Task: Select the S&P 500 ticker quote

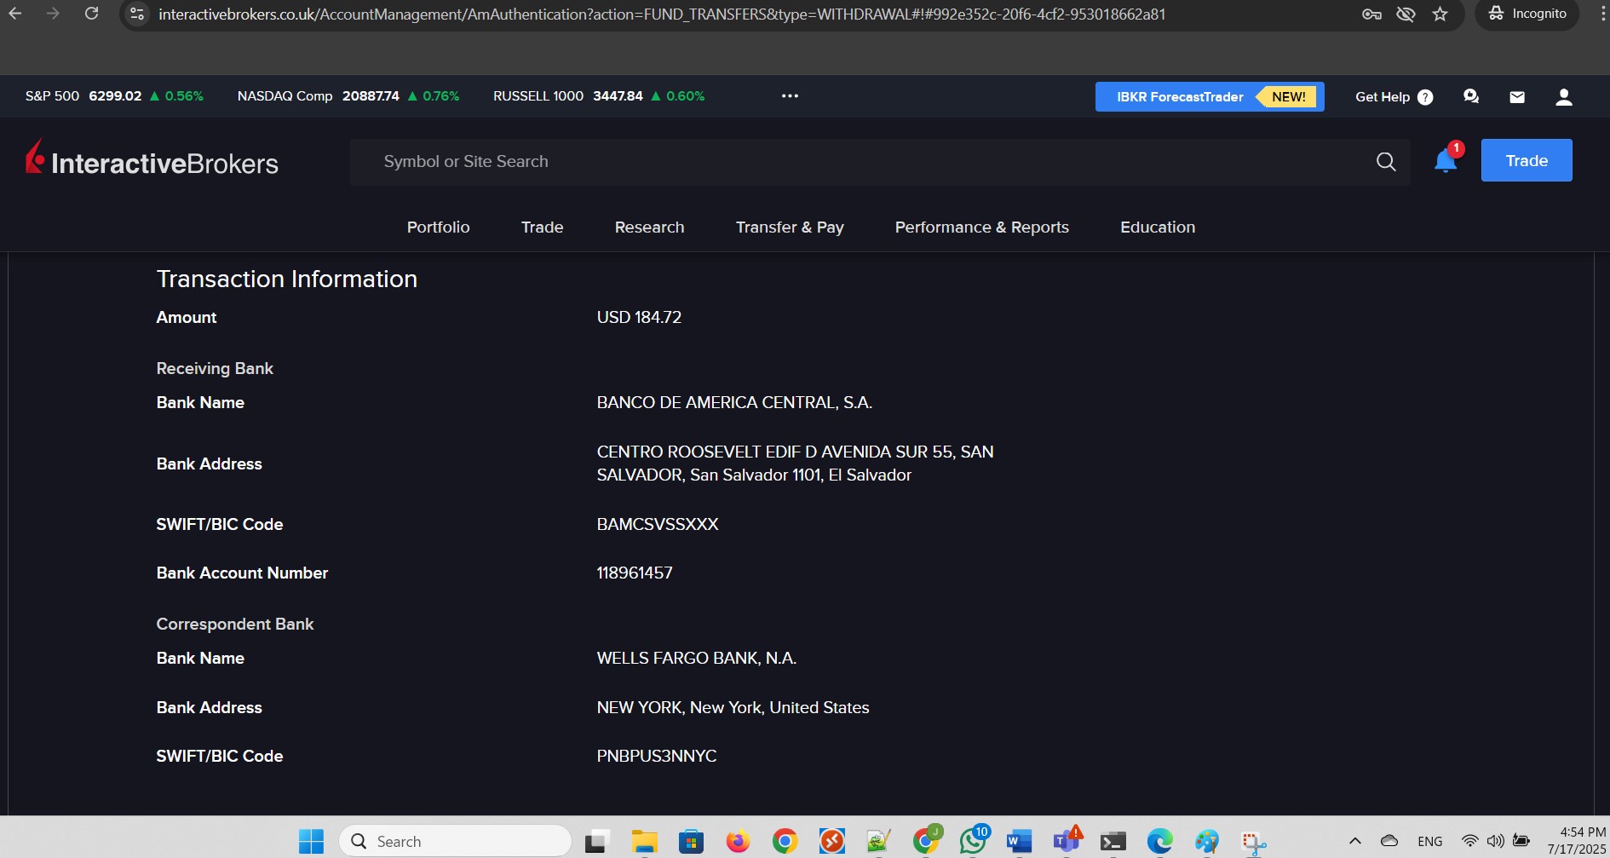Action: (x=114, y=96)
